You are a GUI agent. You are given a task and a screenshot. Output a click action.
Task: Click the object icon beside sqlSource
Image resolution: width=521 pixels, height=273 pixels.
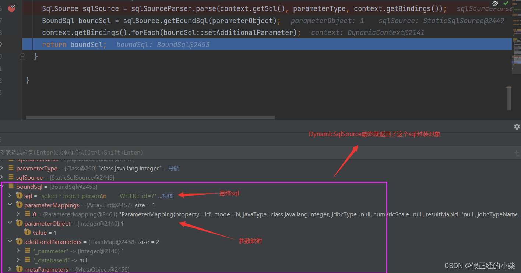(11, 177)
